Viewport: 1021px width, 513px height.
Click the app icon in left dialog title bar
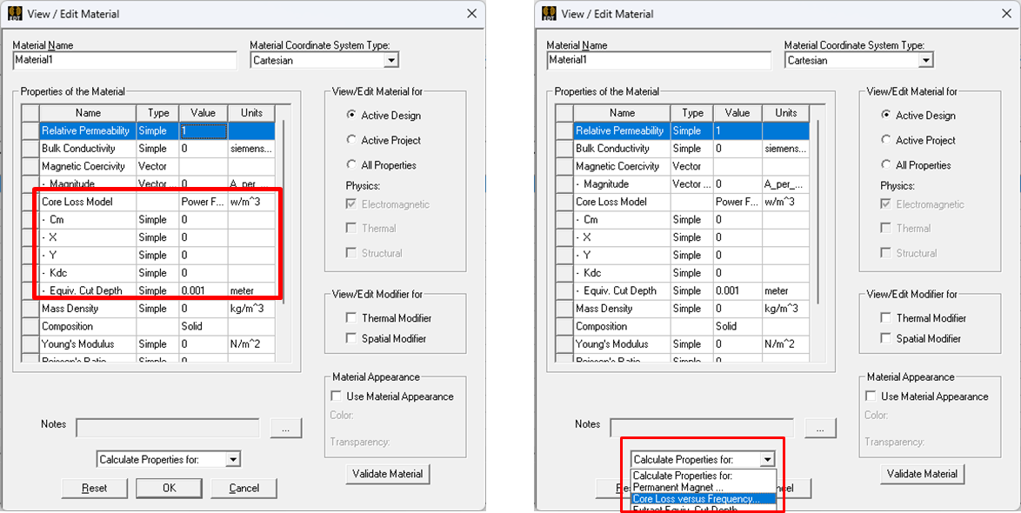point(15,14)
